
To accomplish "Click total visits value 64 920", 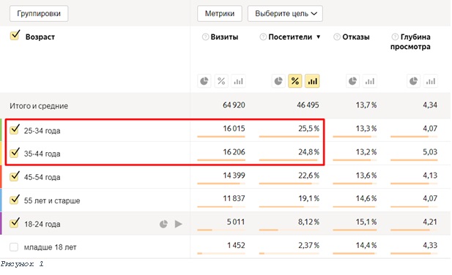I will (x=234, y=105).
